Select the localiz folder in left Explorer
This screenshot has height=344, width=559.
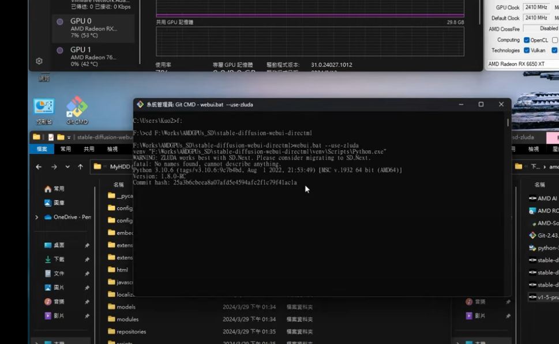pos(120,294)
